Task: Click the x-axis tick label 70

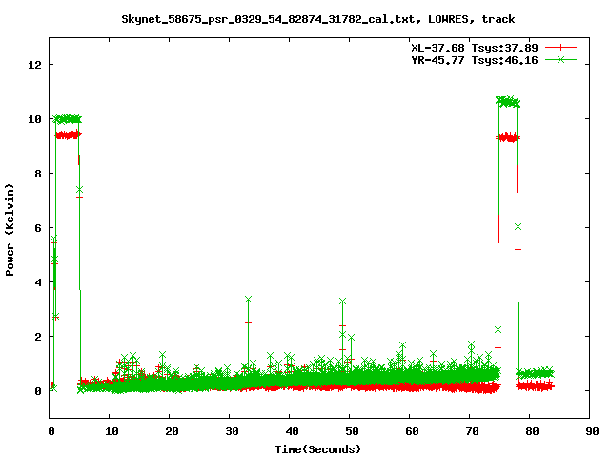Action: click(x=472, y=431)
